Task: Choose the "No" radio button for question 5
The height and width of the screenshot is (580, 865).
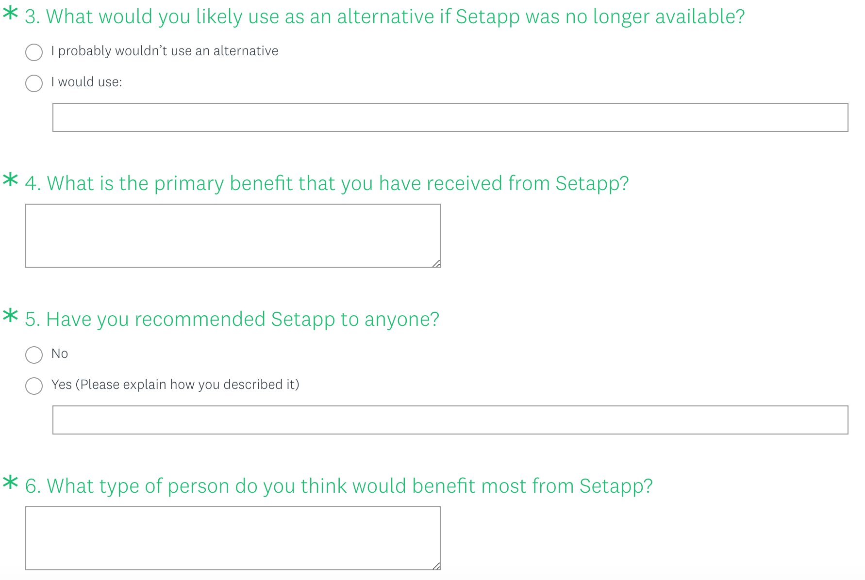Action: click(x=34, y=355)
